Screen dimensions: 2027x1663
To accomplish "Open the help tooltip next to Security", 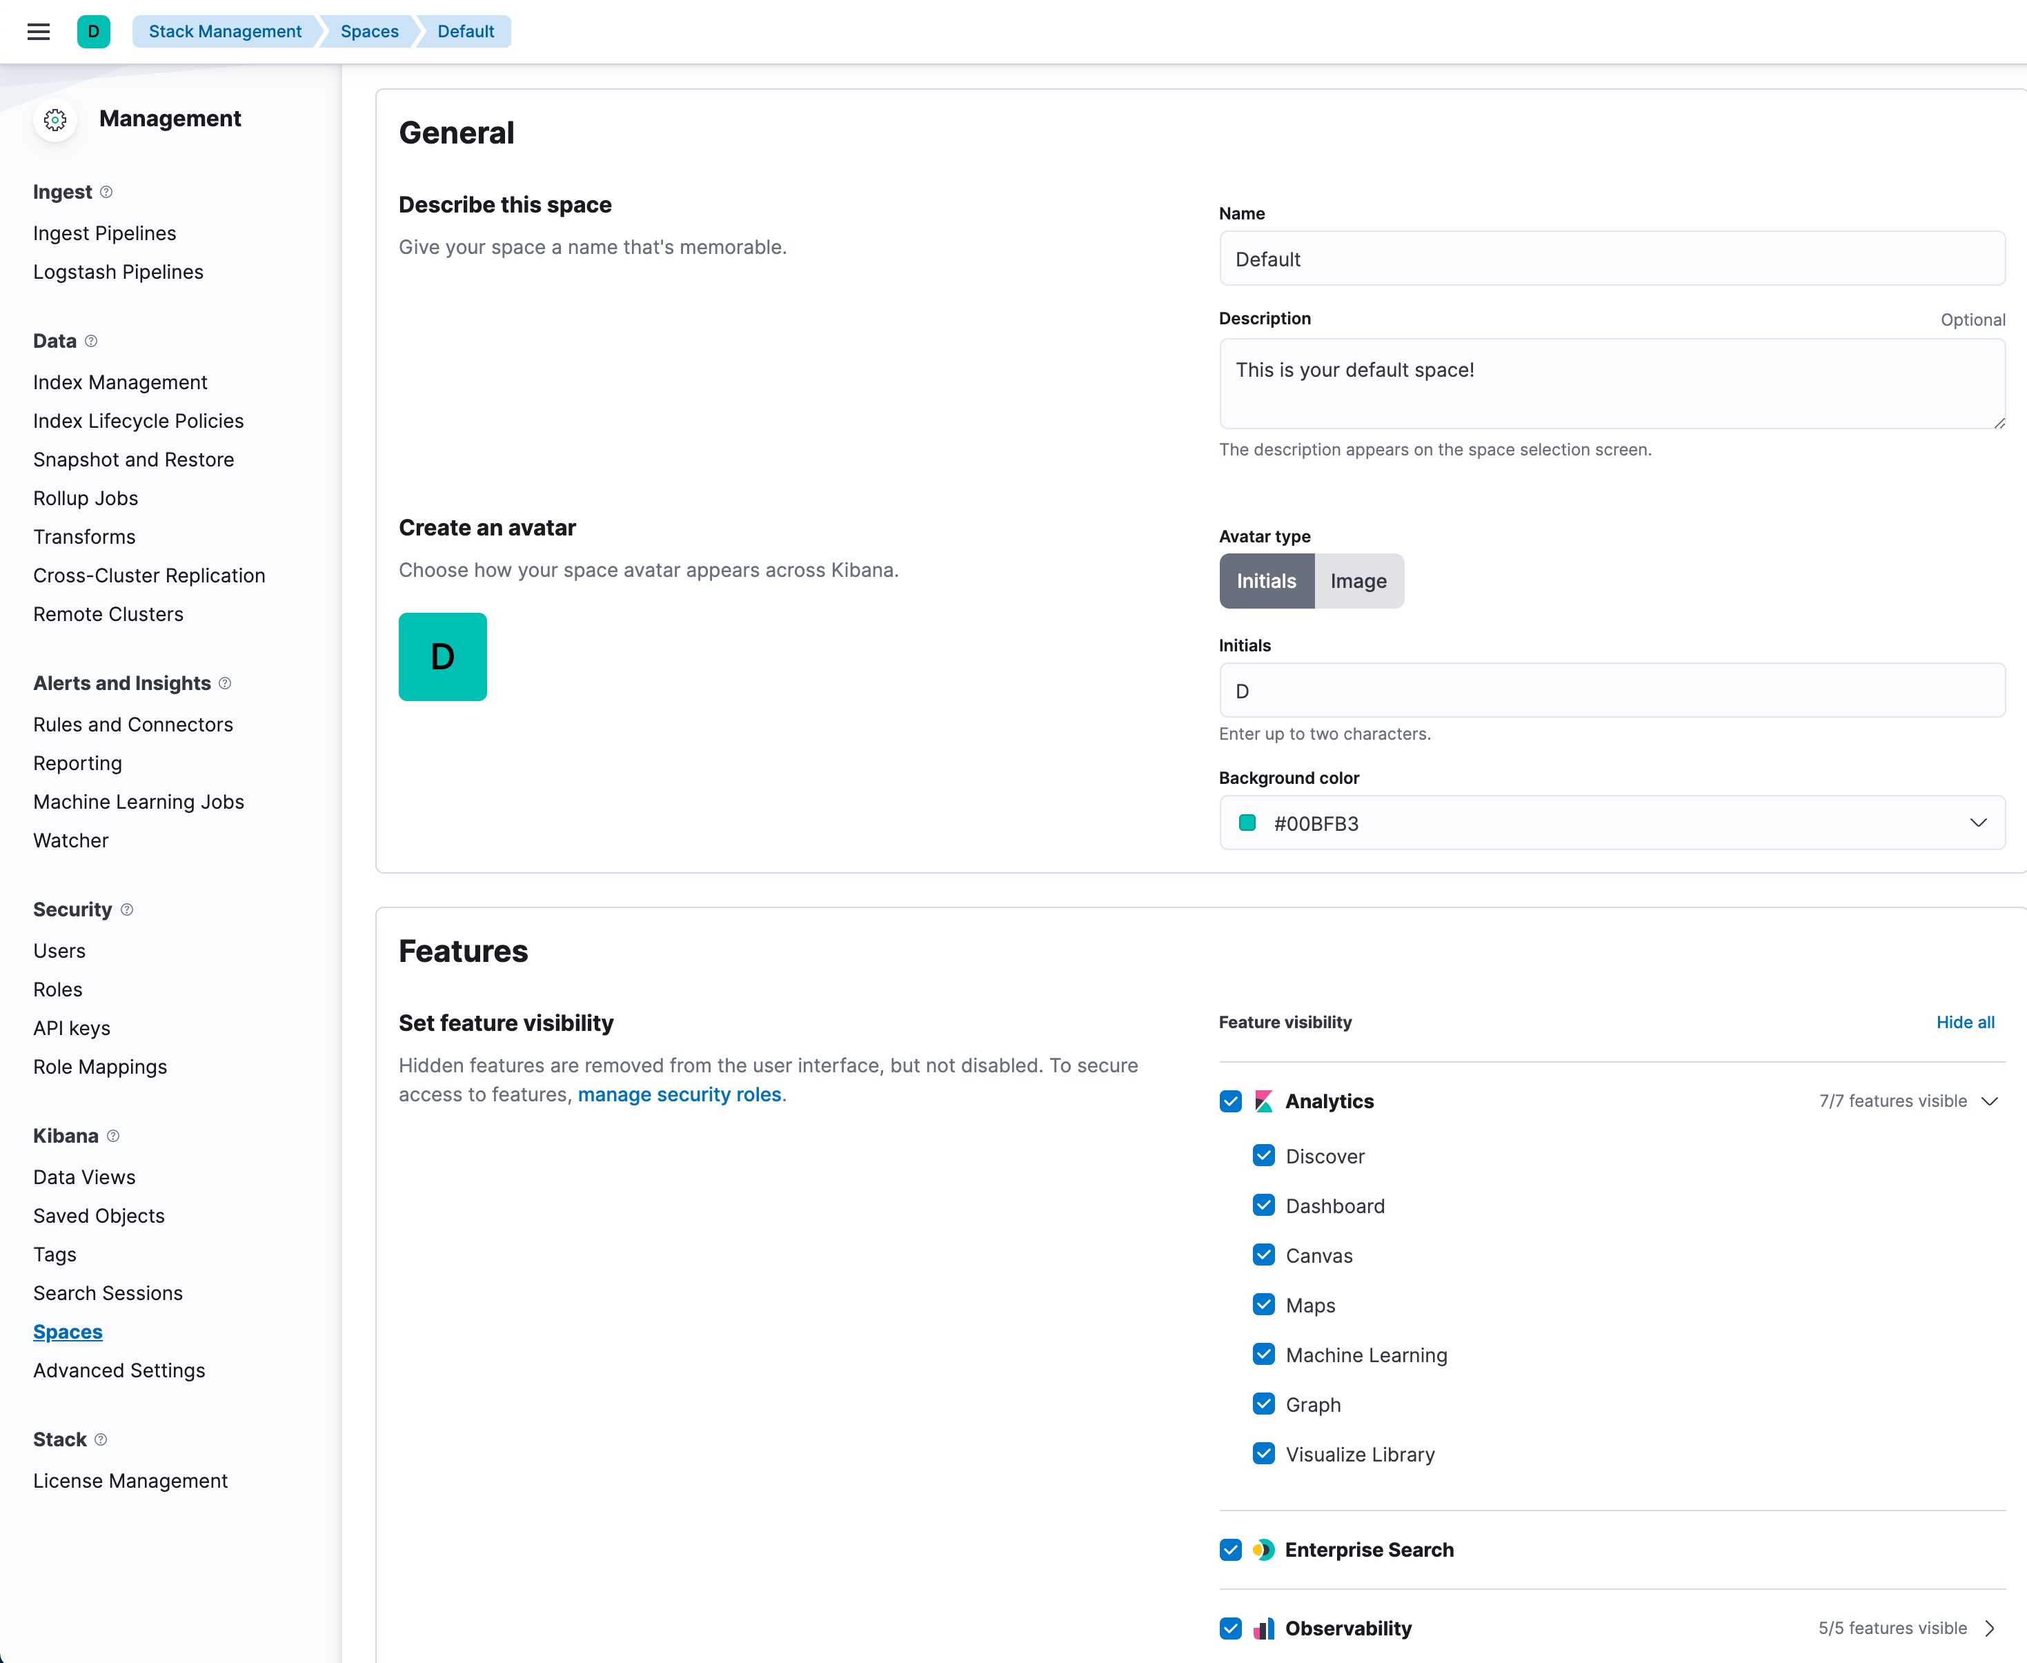I will (x=128, y=910).
